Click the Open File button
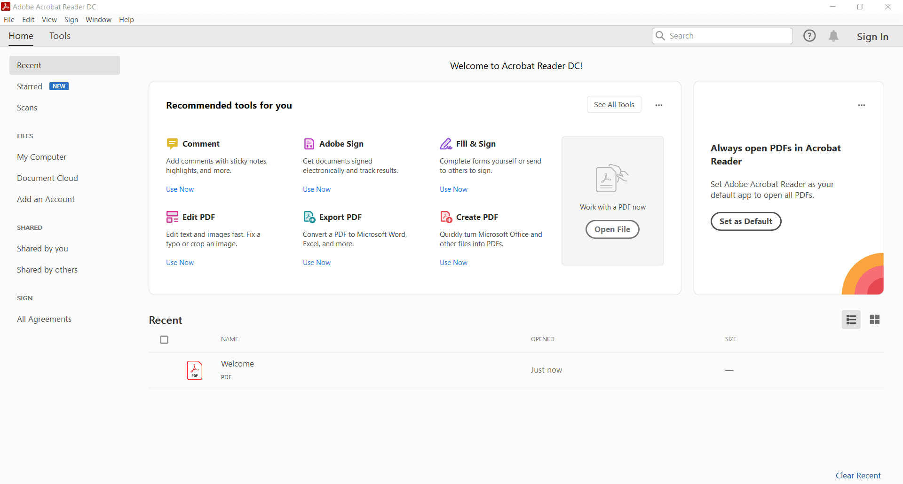 (x=612, y=229)
